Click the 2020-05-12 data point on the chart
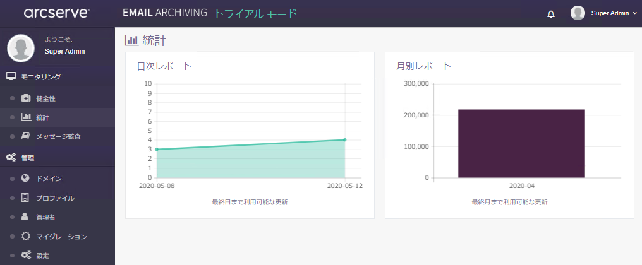 pyautogui.click(x=345, y=140)
